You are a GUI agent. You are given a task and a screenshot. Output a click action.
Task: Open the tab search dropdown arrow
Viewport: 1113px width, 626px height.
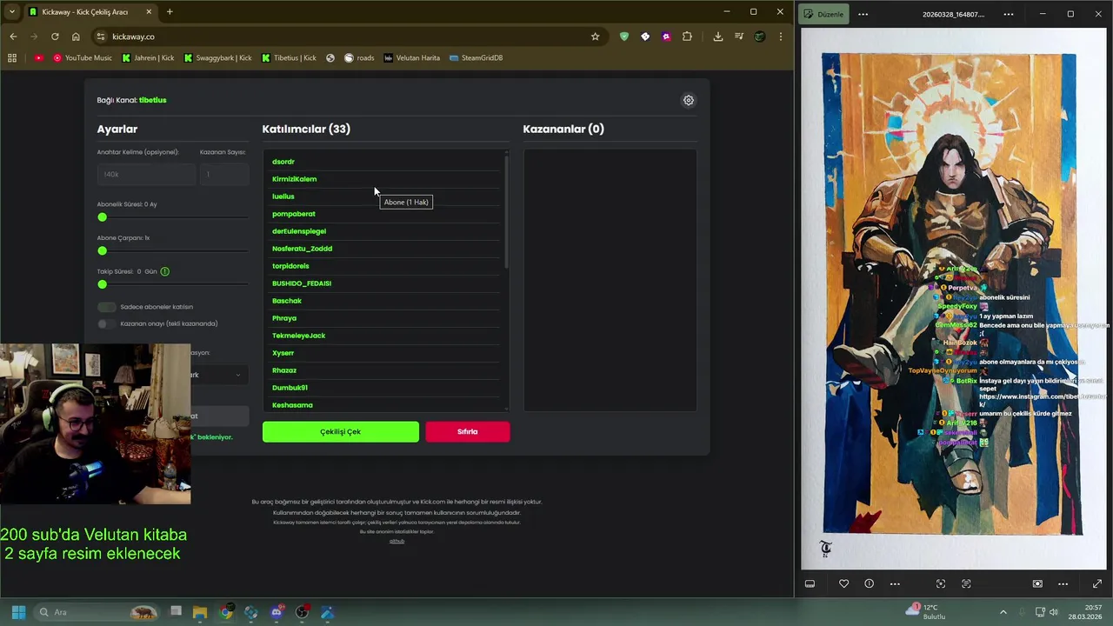click(x=12, y=12)
